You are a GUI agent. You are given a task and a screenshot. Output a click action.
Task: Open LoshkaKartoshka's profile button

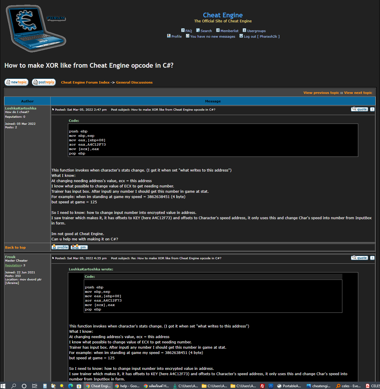60,247
